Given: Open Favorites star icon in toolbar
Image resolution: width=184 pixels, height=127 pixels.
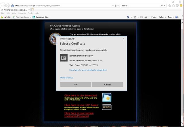Looking at the screenshot, I should point(173,5).
